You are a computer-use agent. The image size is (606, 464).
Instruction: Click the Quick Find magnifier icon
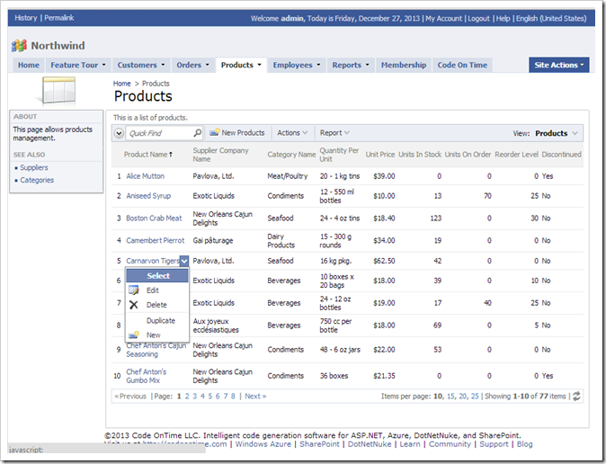tap(197, 133)
